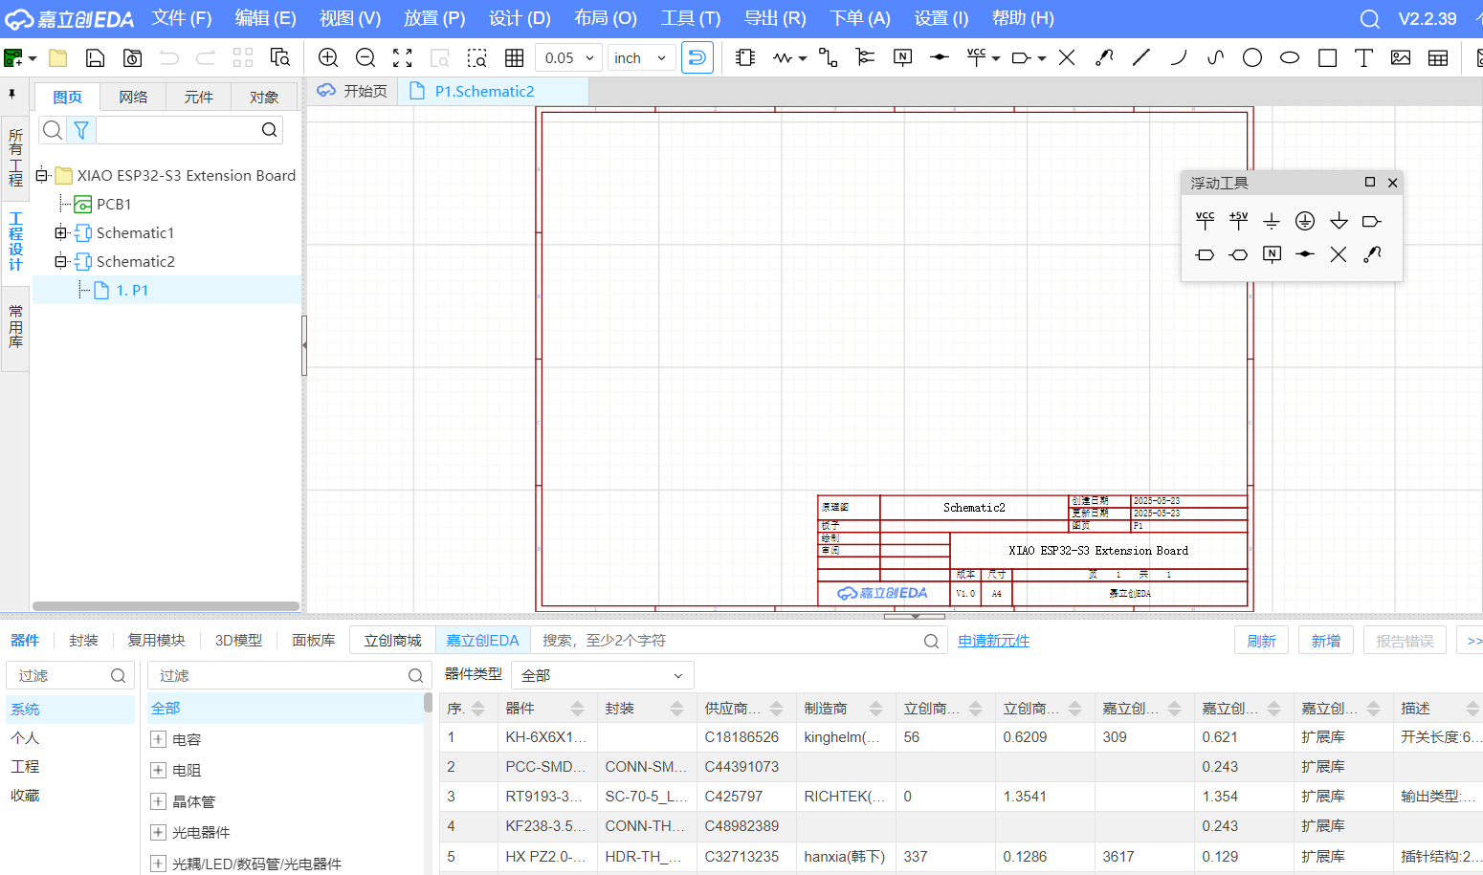Open the 工具 (T) menu
The height and width of the screenshot is (875, 1483).
(691, 18)
